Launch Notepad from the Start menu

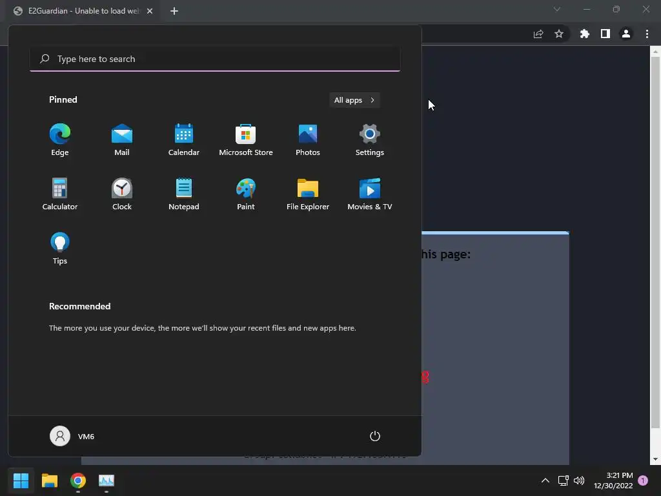[184, 194]
